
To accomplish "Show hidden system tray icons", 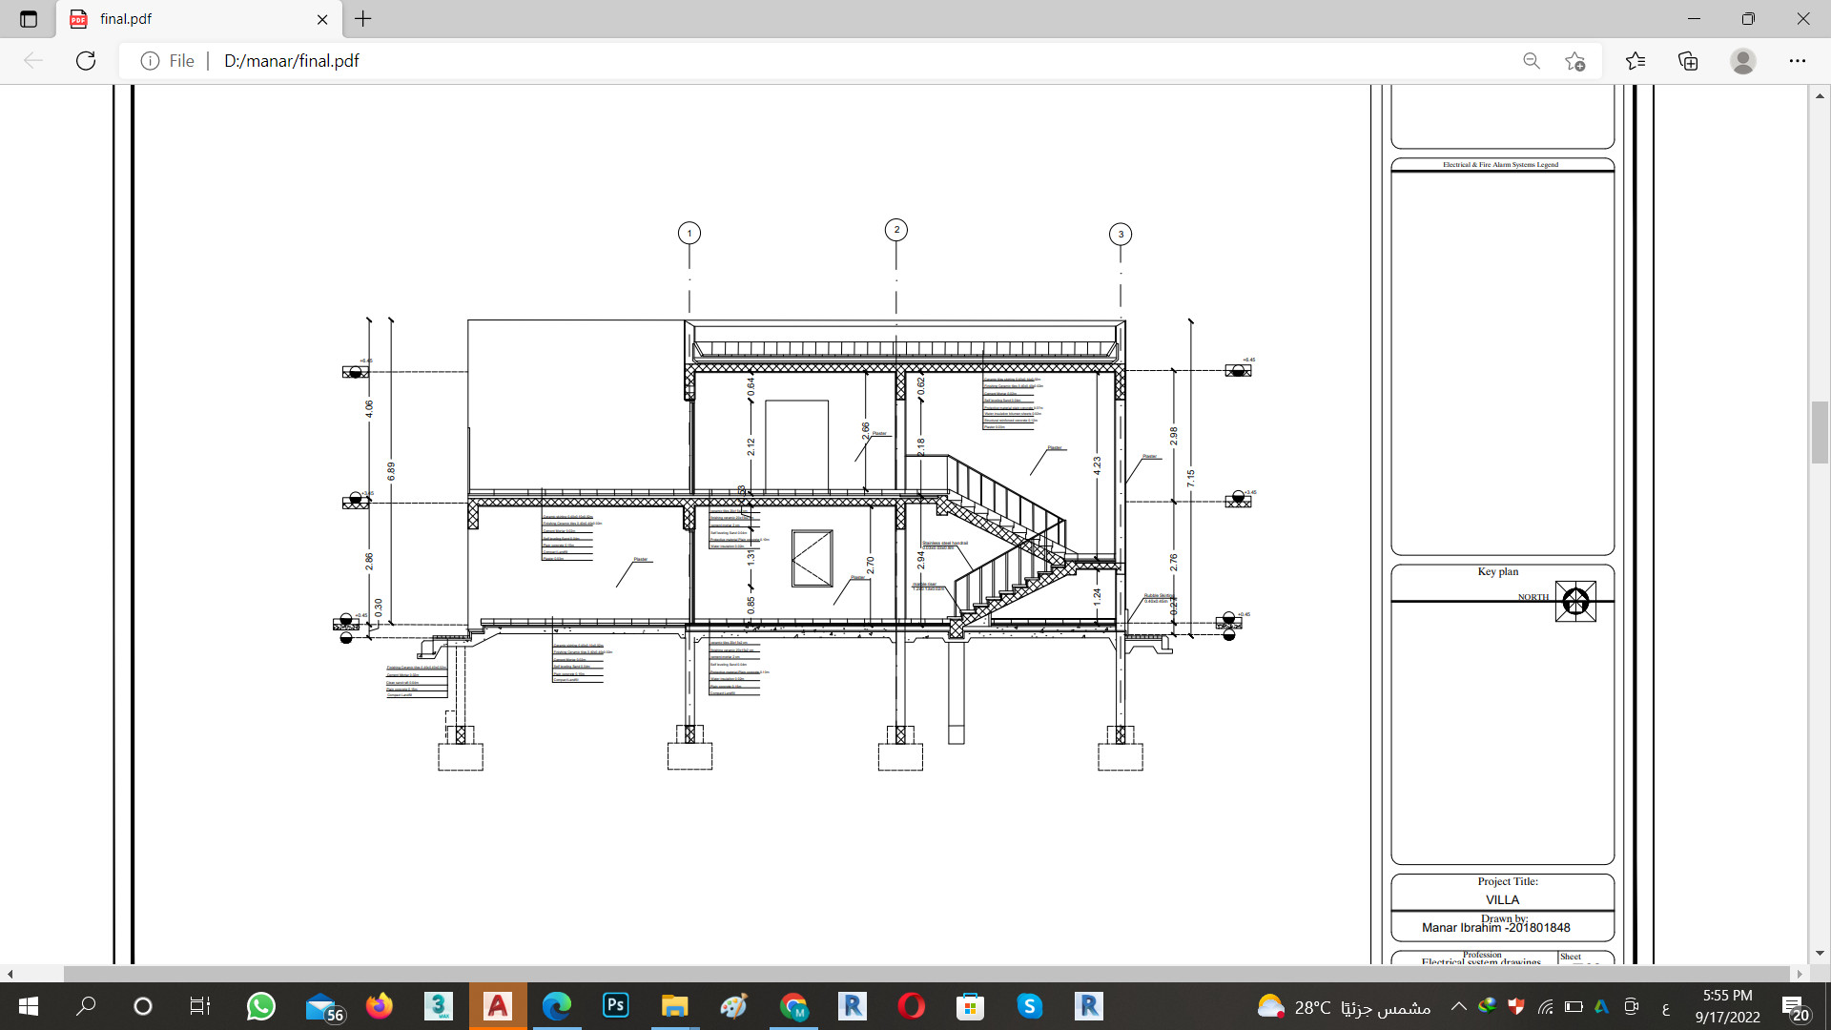I will click(1458, 1006).
